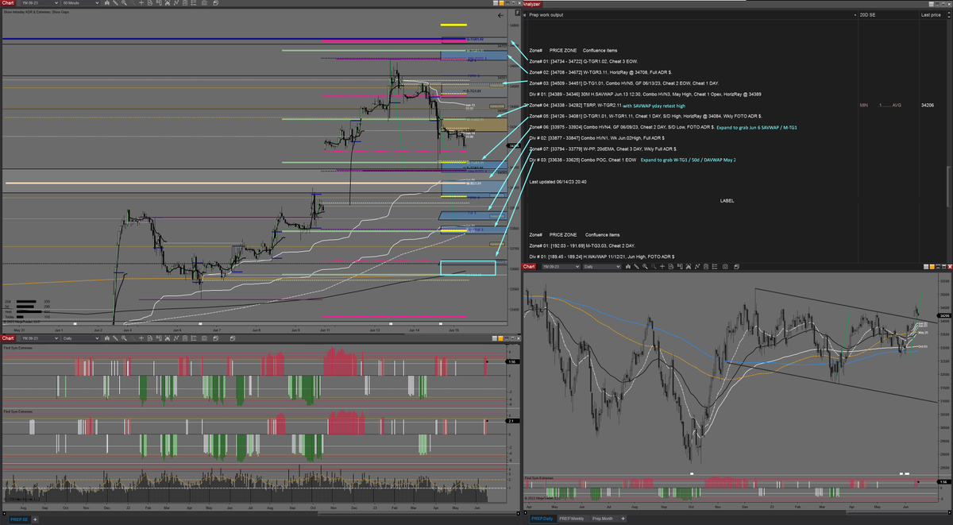Viewport: 953px width, 525px height.
Task: Zoom in on the right Daily chart
Action: pos(645,267)
